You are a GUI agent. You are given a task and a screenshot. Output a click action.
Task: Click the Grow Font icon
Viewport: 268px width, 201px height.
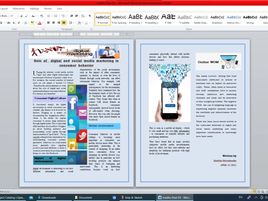point(21,16)
